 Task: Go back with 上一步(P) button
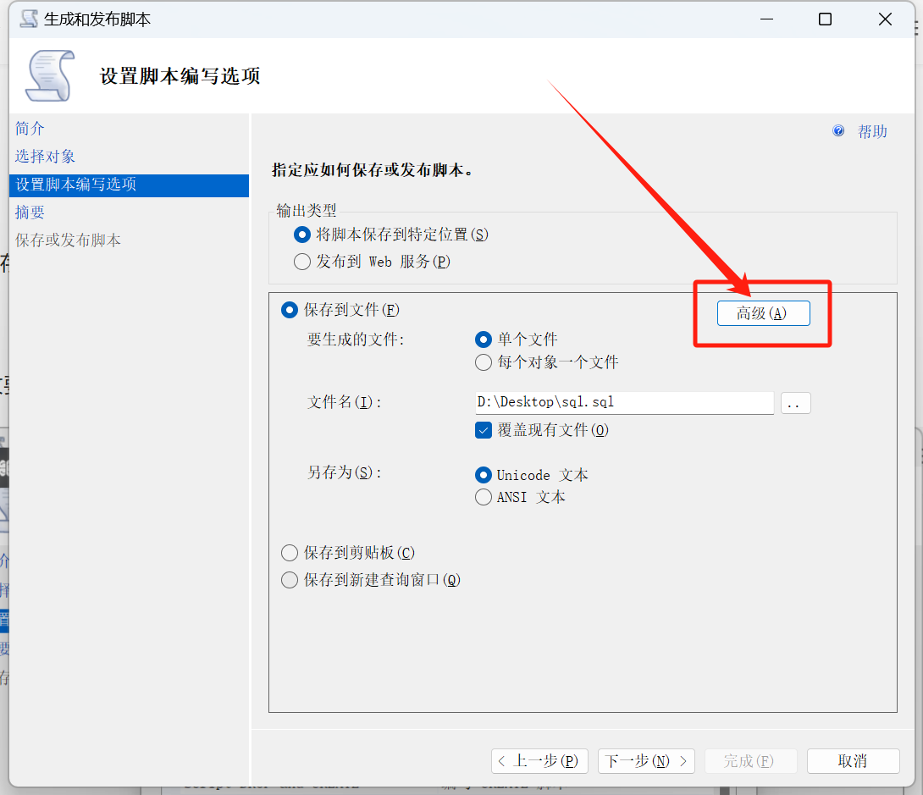tap(539, 761)
